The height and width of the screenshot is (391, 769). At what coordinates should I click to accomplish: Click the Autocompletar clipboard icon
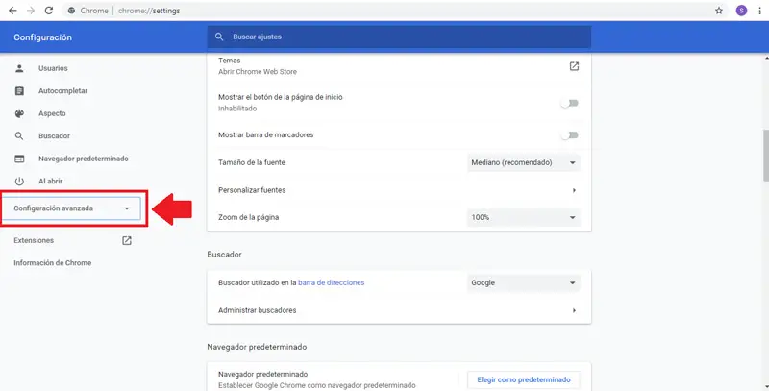click(19, 90)
